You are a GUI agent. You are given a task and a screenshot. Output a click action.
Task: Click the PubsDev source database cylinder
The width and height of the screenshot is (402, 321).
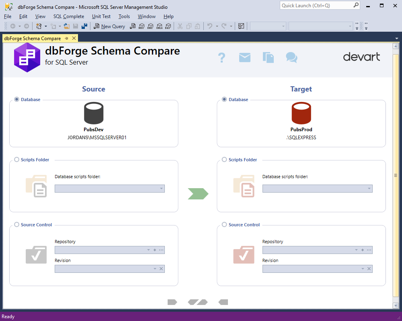point(94,113)
